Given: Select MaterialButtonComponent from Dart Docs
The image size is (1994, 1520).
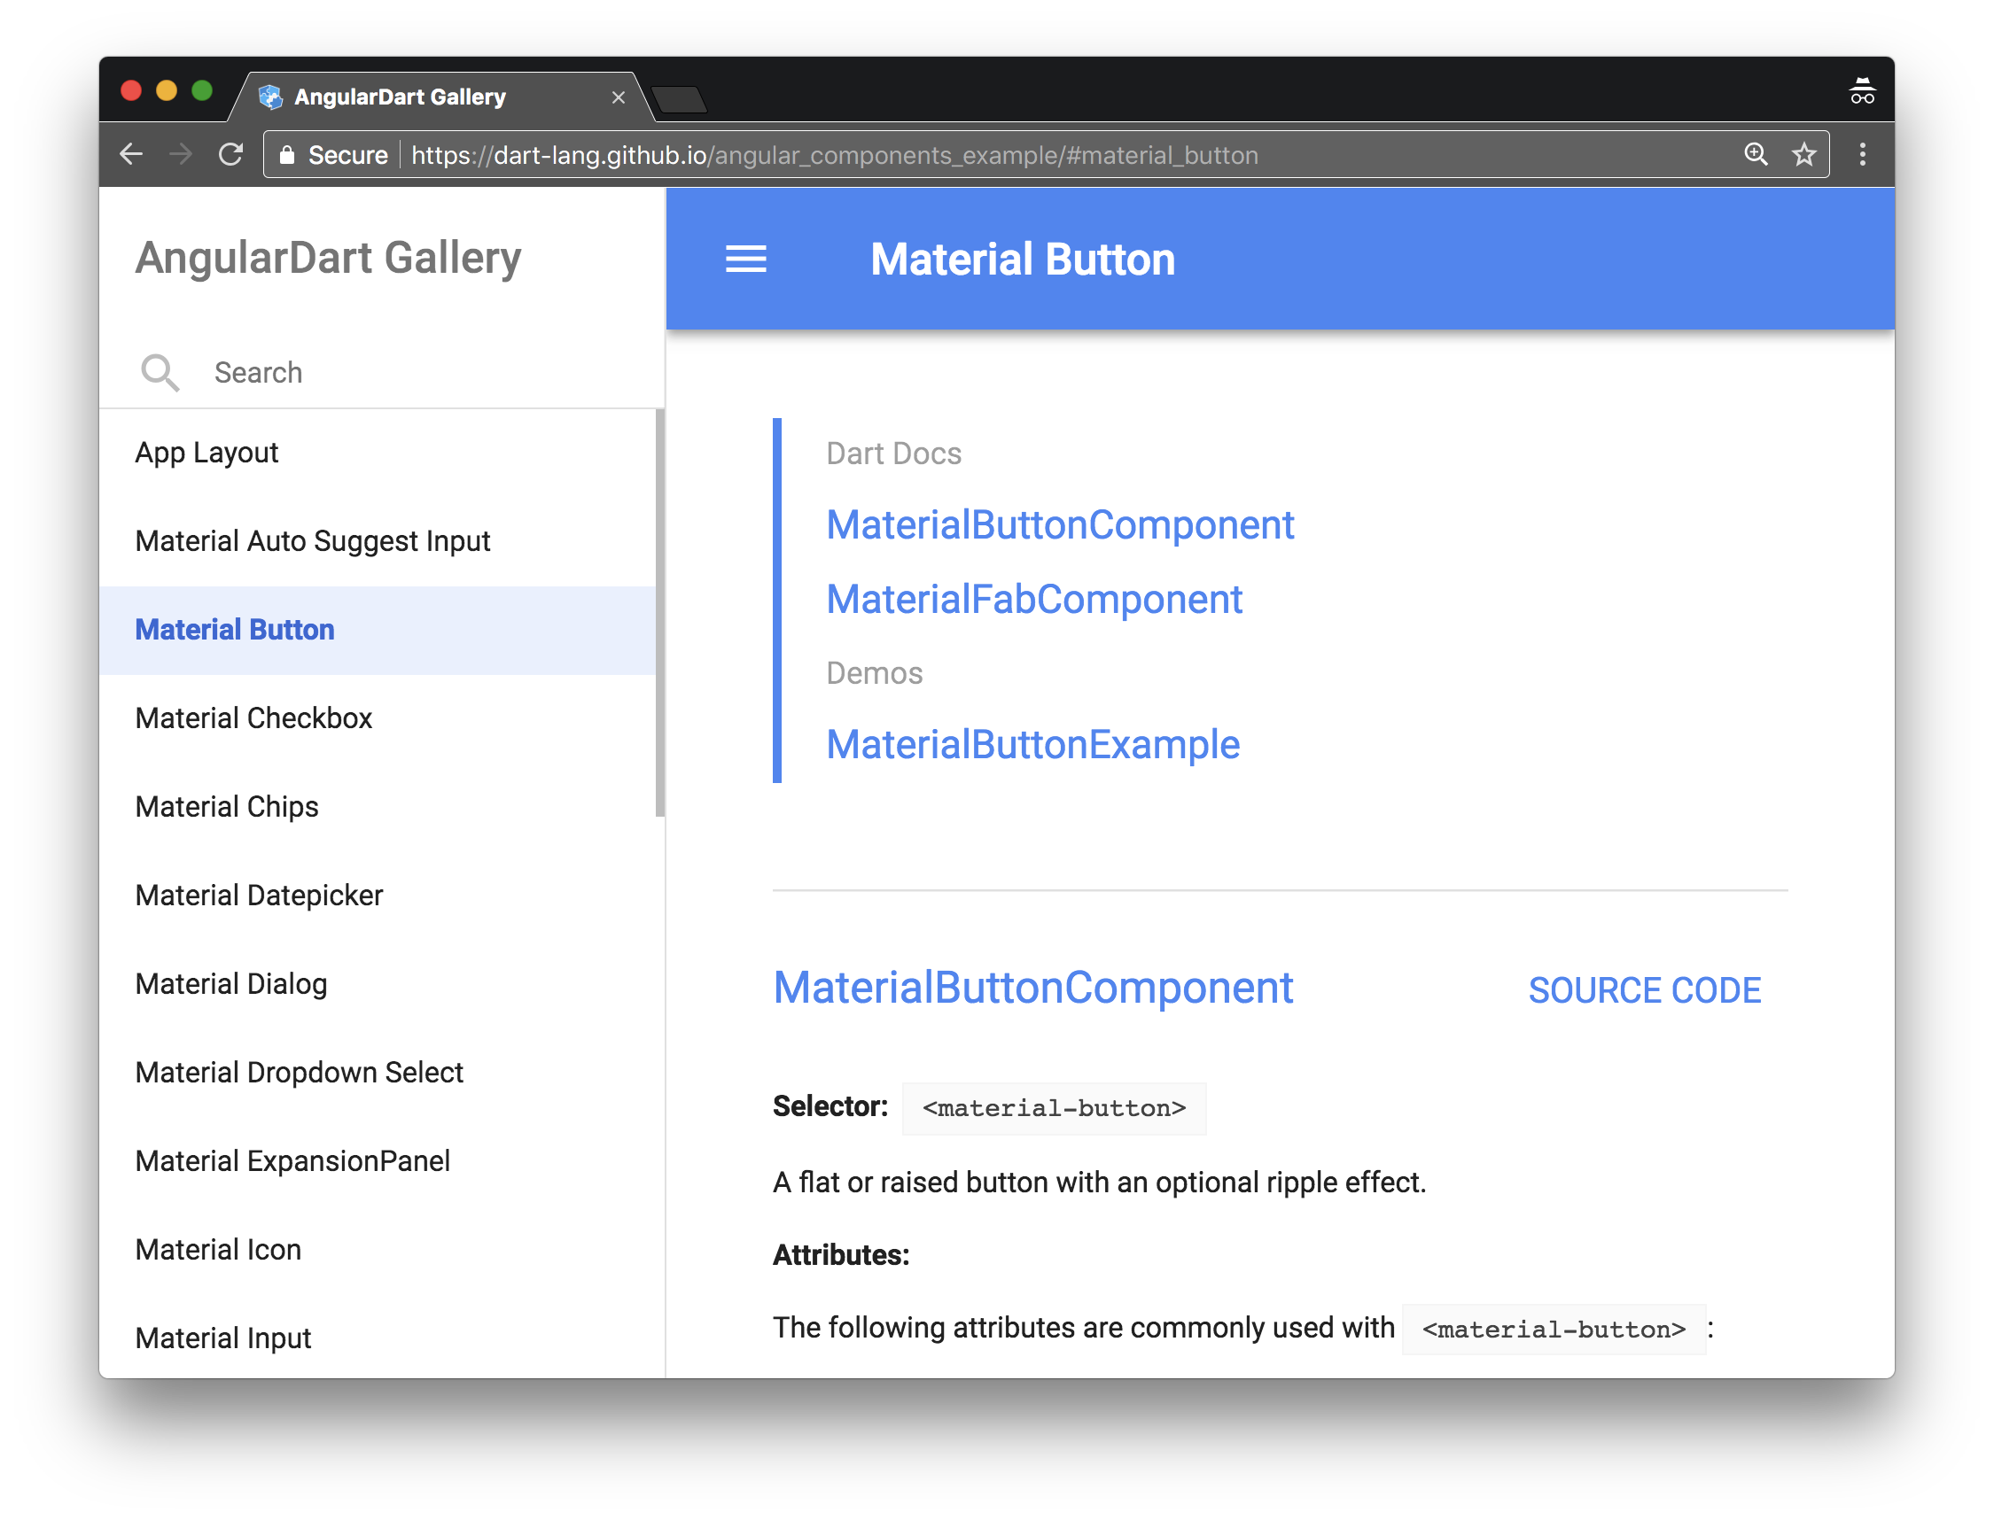Looking at the screenshot, I should (1063, 522).
